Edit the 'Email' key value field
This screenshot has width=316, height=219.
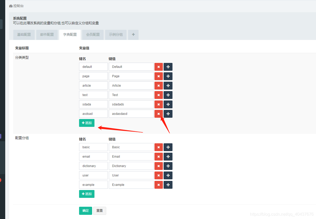point(131,157)
